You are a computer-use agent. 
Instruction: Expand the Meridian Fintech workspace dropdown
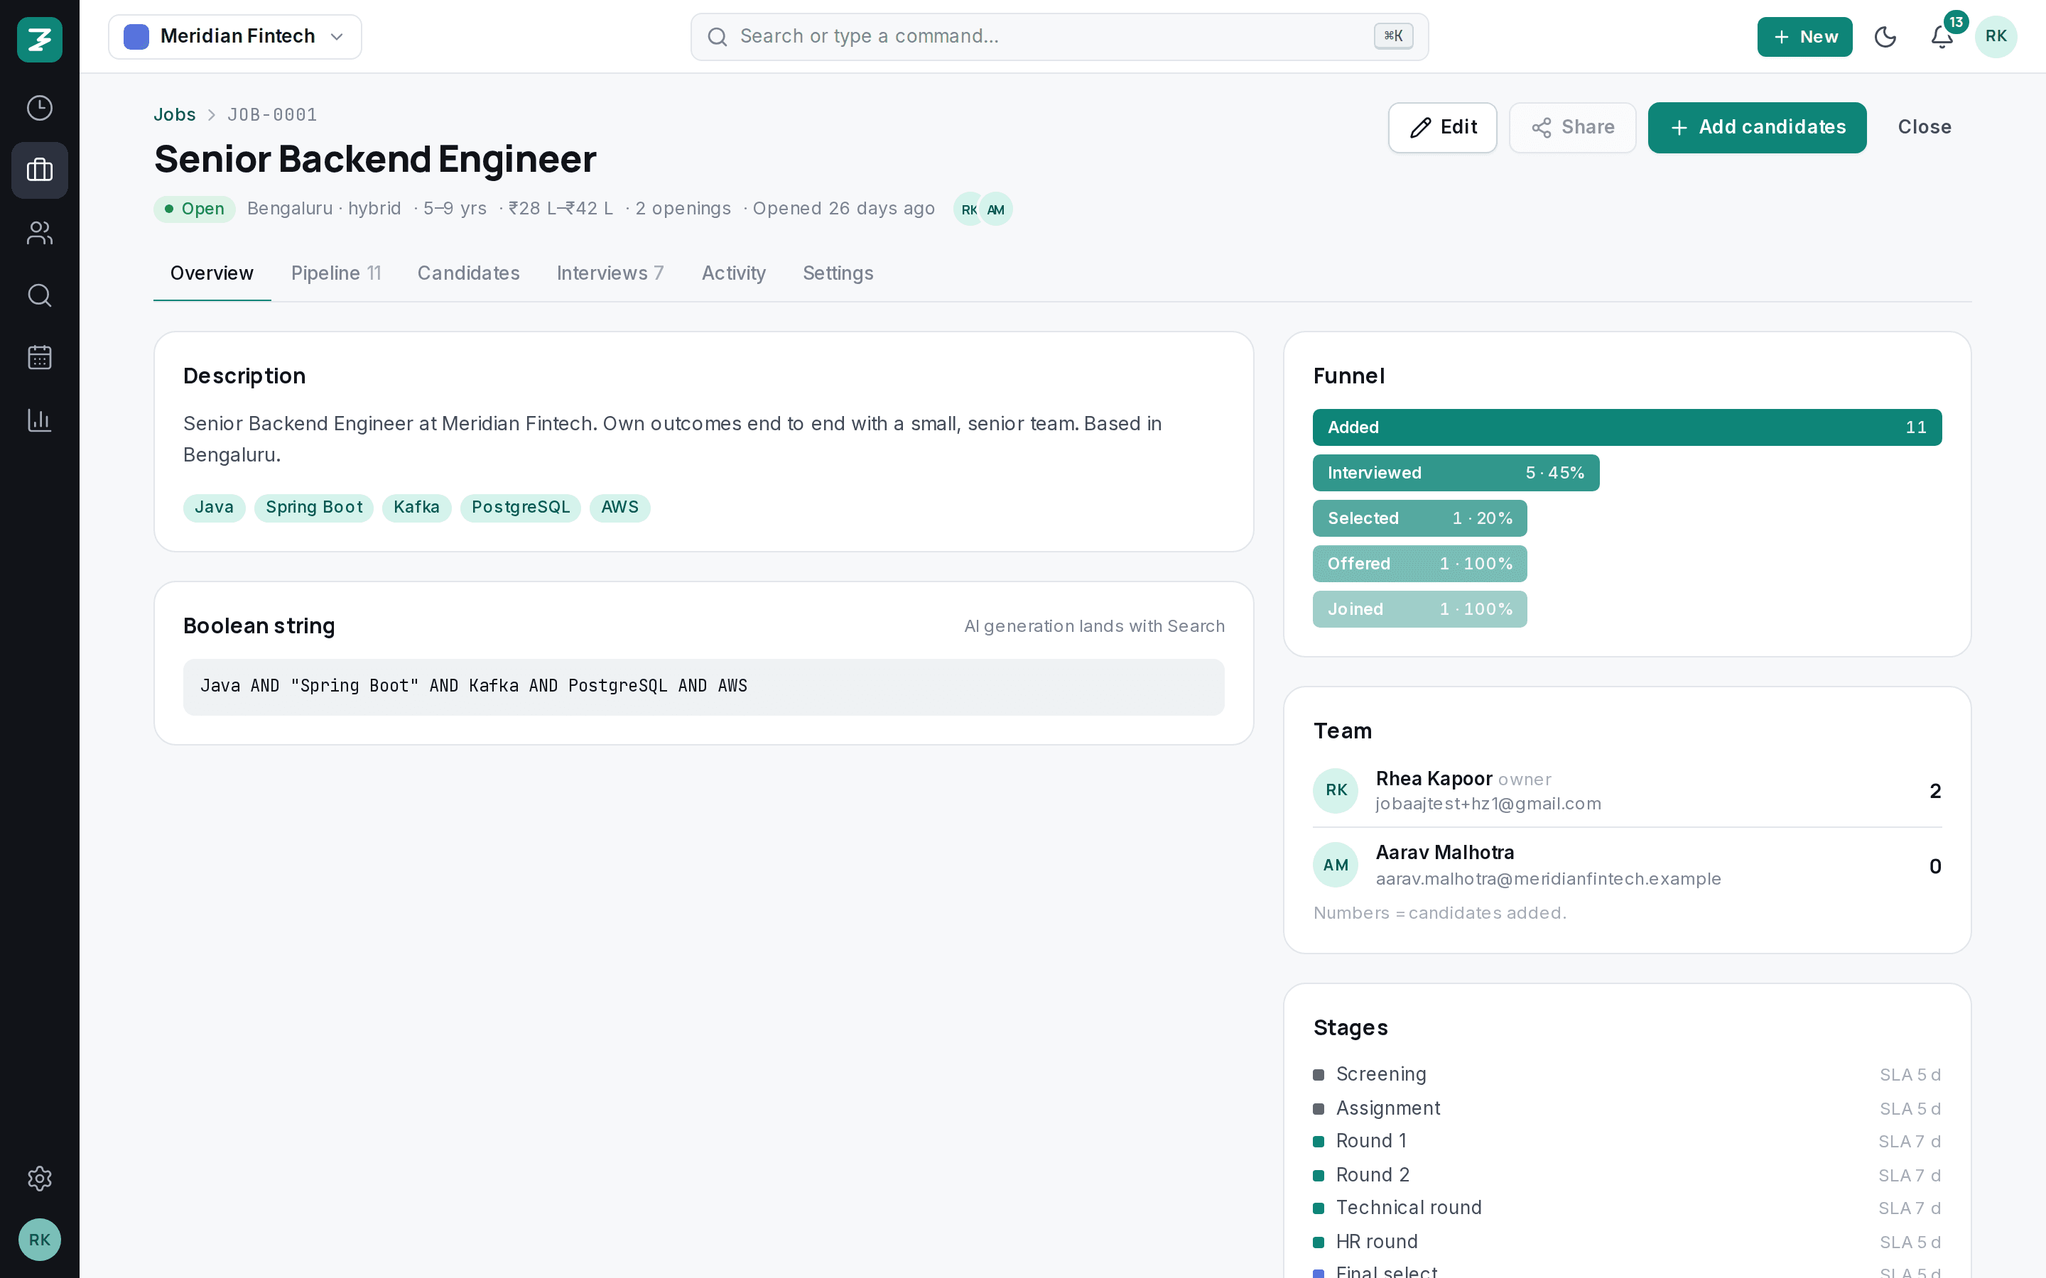(235, 36)
